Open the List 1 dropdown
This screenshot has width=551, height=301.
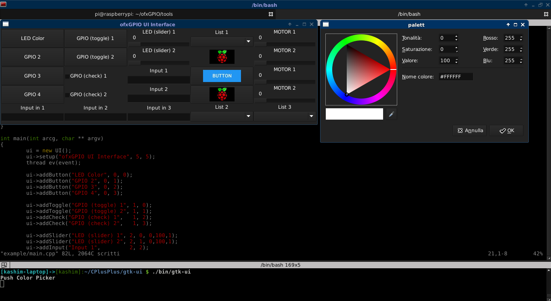222,41
